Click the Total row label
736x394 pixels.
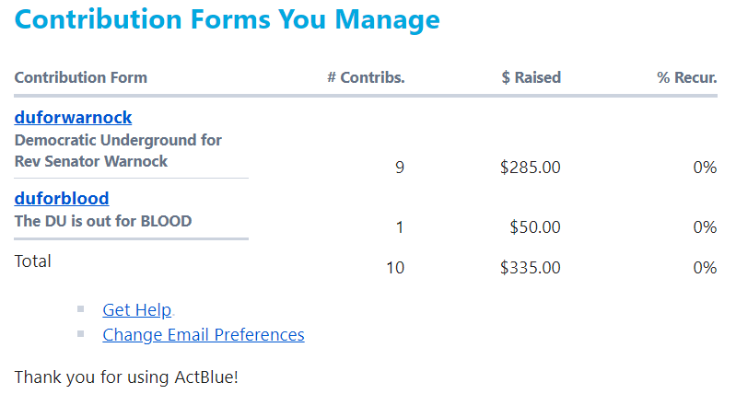(33, 261)
